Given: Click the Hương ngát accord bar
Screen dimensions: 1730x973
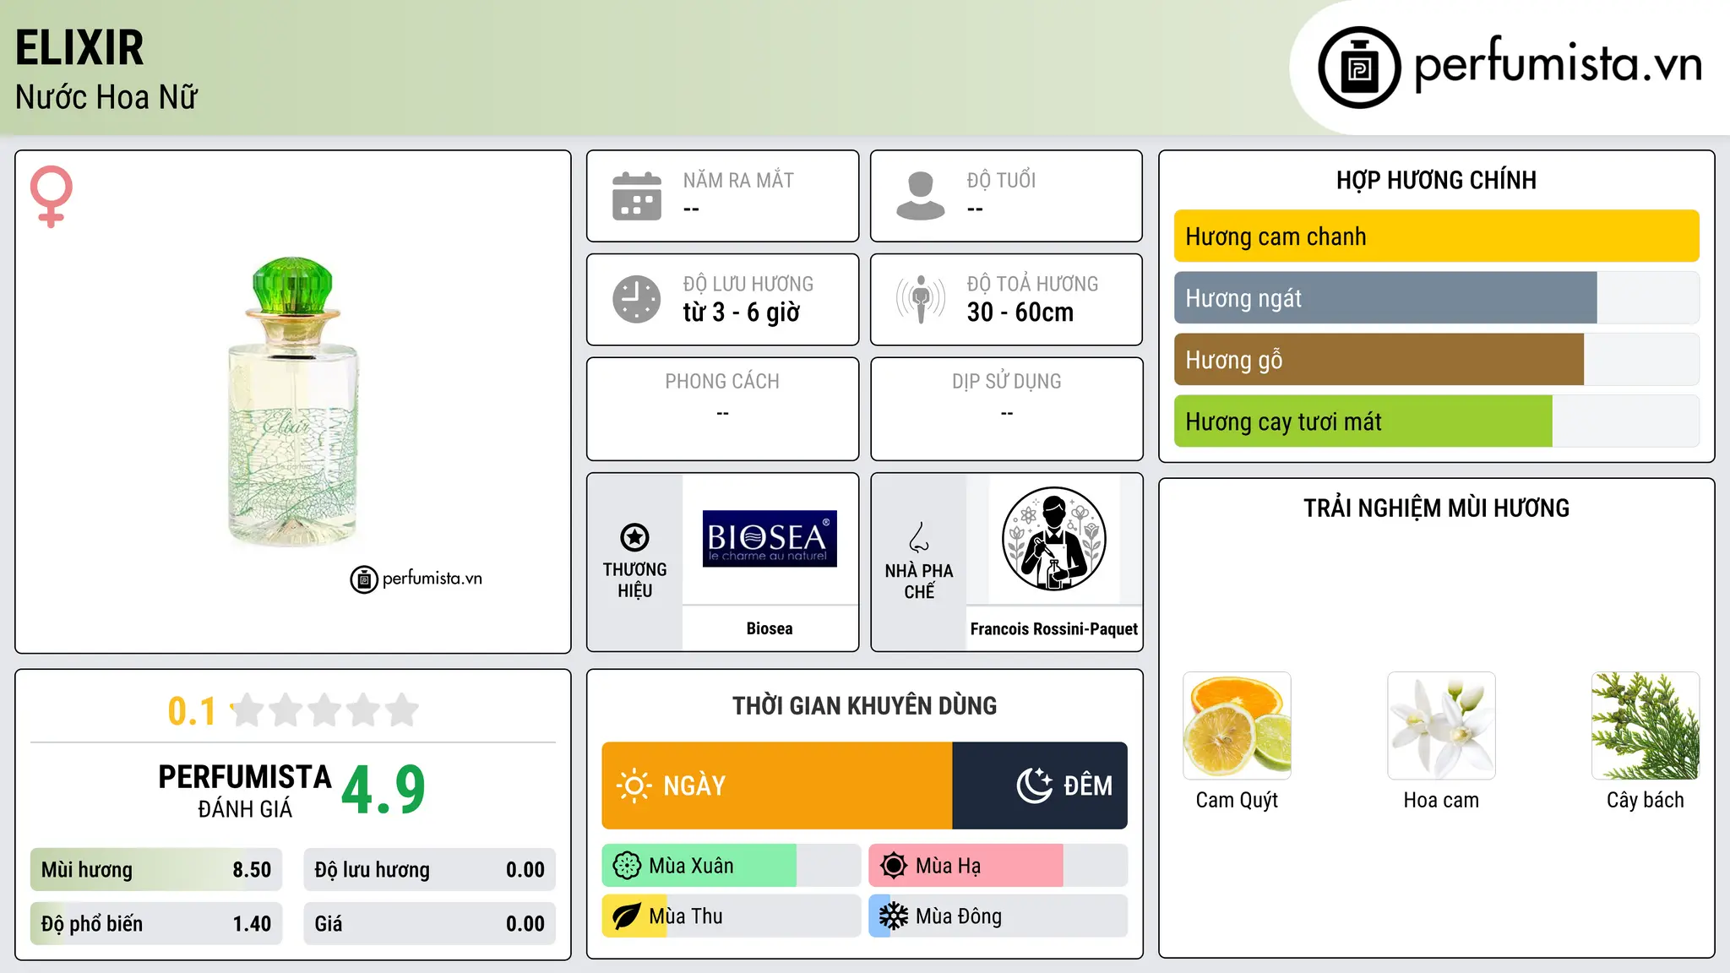Looking at the screenshot, I should [1436, 298].
